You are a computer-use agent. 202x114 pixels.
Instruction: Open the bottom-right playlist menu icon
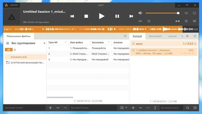(x=195, y=108)
